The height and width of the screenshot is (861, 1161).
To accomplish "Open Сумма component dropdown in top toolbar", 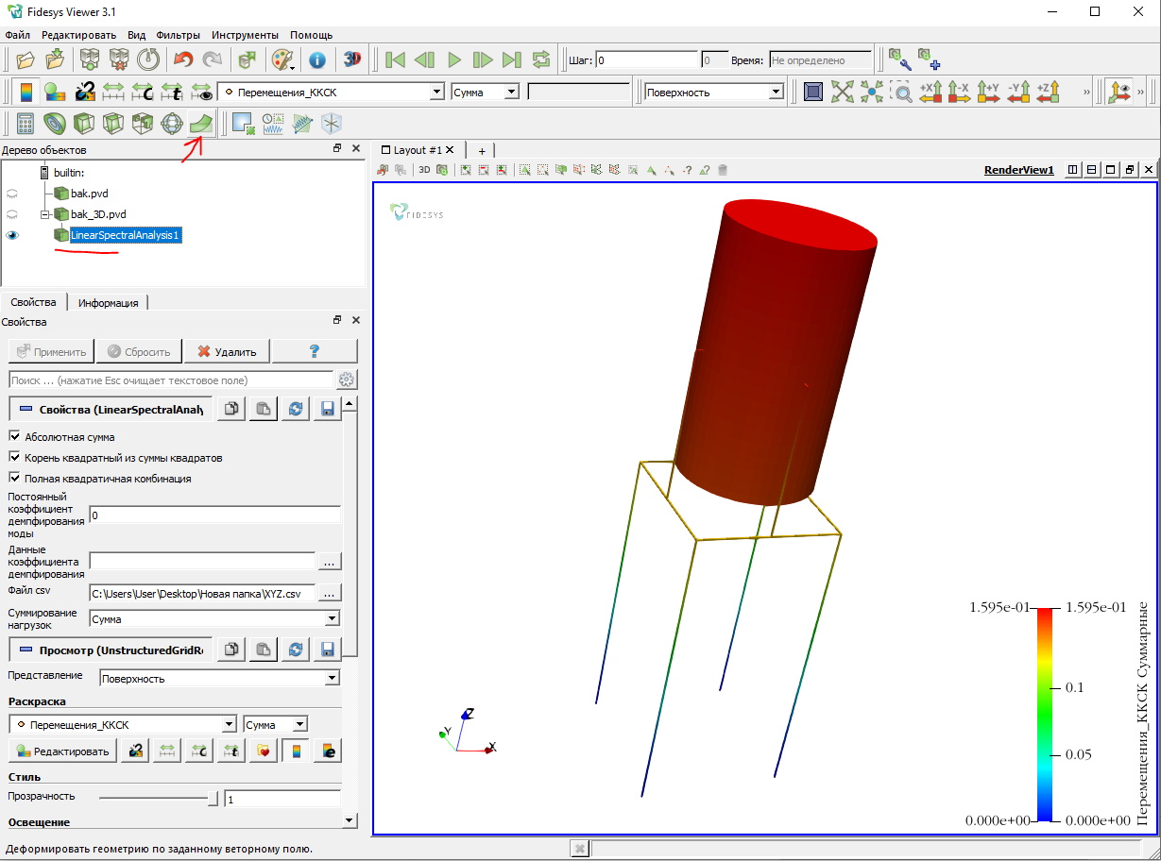I will (x=485, y=93).
